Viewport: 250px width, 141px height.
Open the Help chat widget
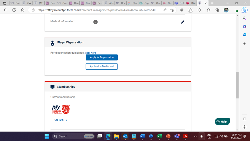pyautogui.click(x=222, y=122)
